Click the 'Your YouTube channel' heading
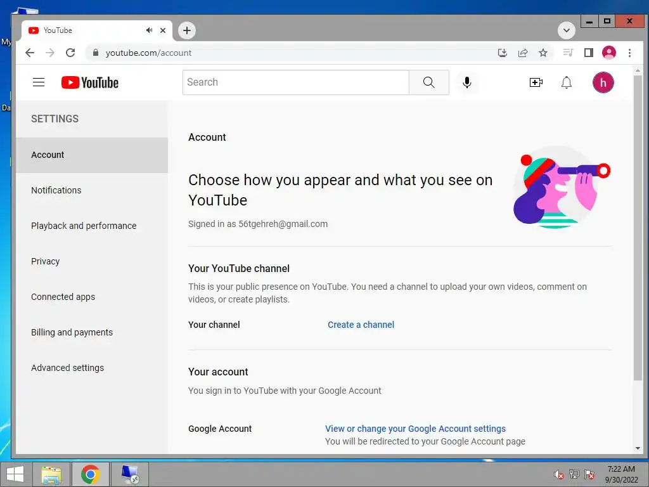Viewport: 649px width, 487px height. (239, 269)
